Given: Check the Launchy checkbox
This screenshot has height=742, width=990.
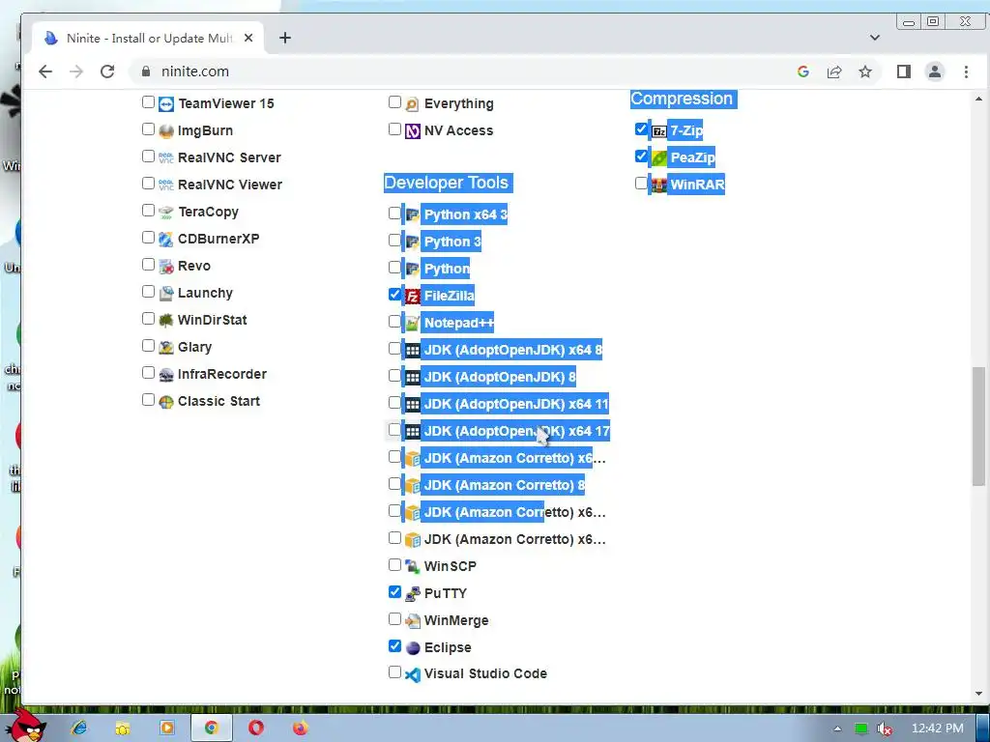Looking at the screenshot, I should pos(148,292).
